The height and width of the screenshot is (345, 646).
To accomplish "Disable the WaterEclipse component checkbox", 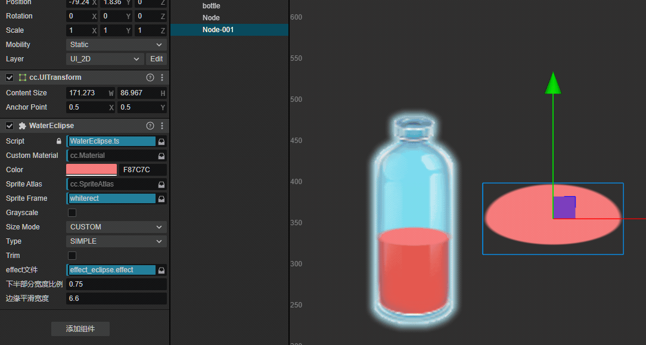I will (10, 126).
